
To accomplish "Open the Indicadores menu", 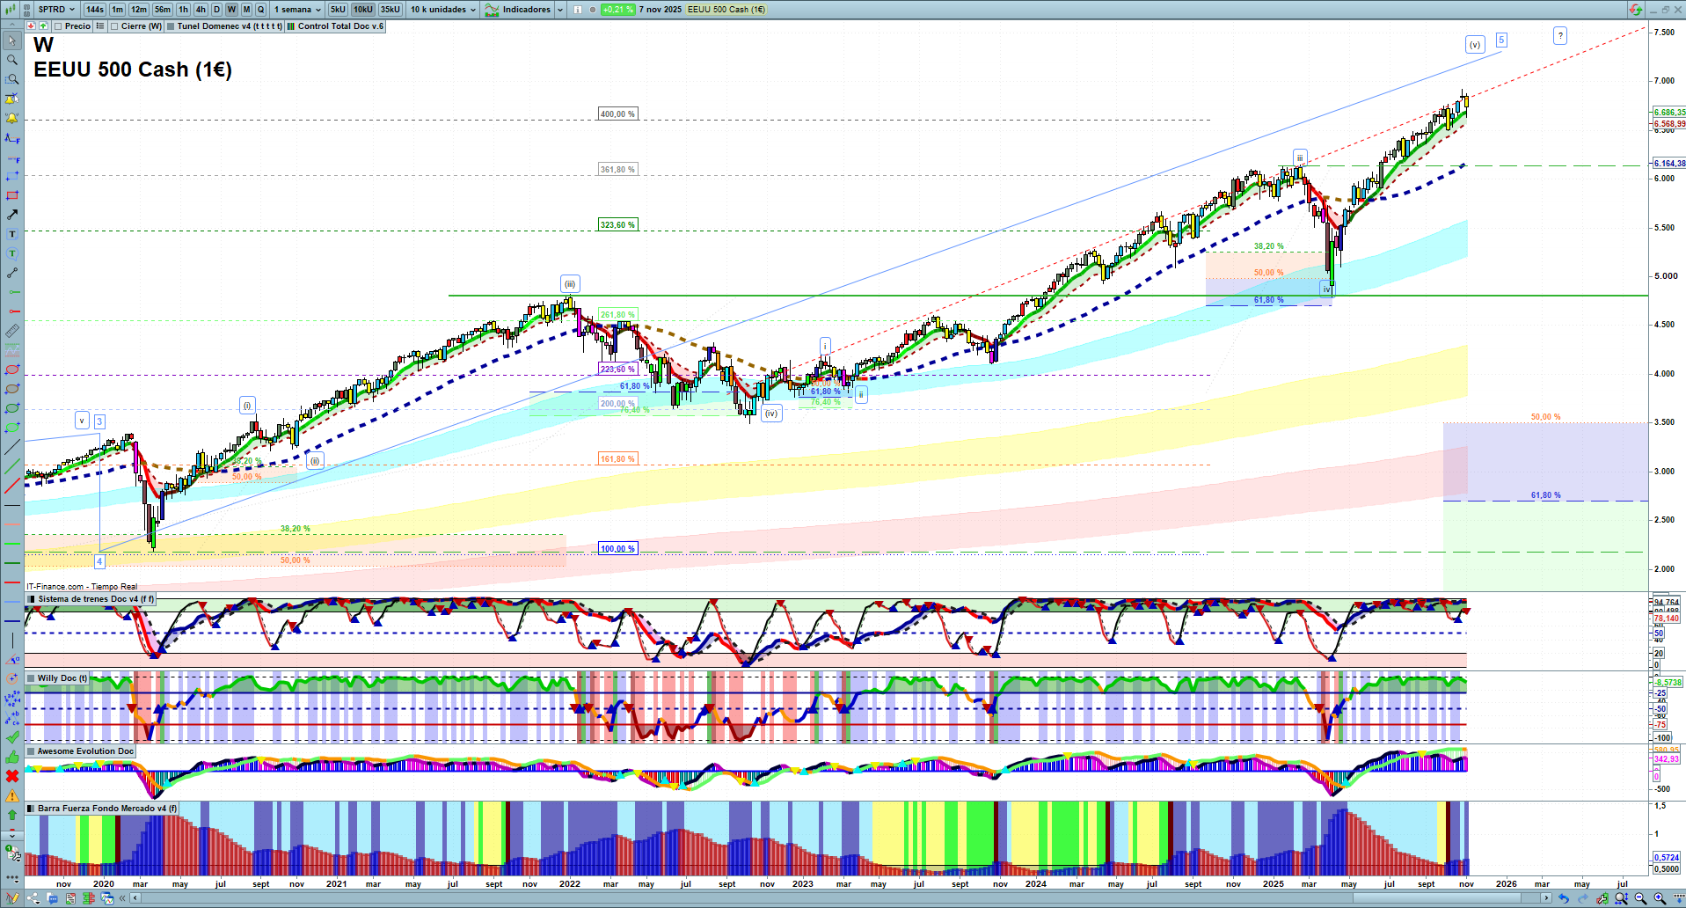I will tap(525, 10).
